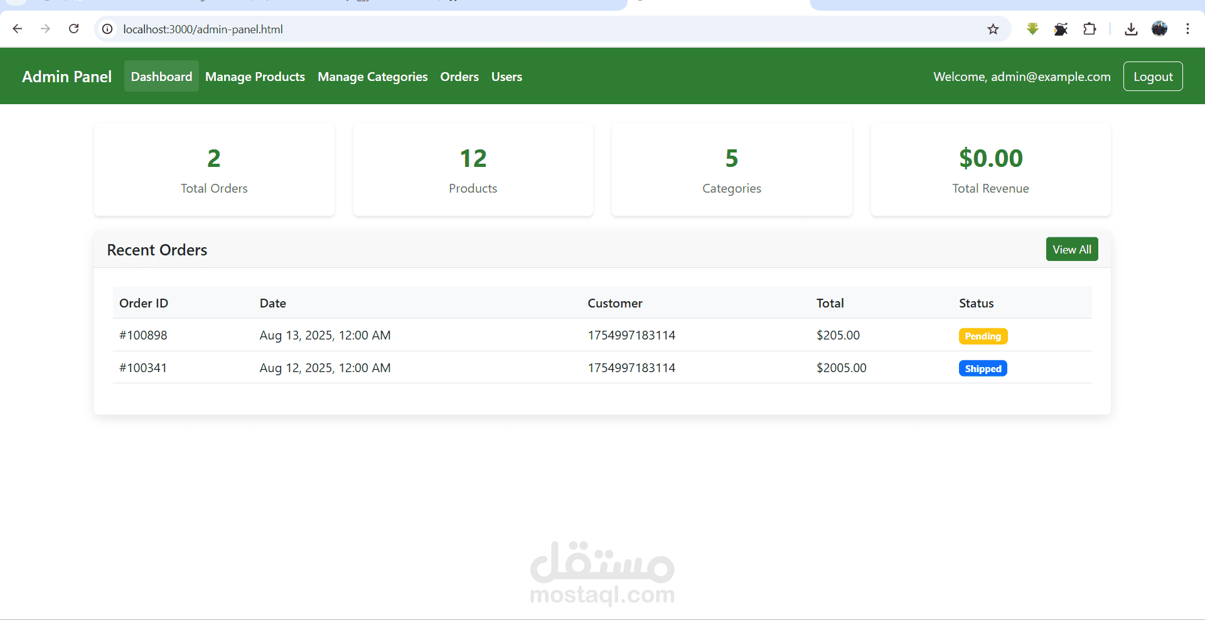Select the Total Orders stat card
The height and width of the screenshot is (620, 1205).
click(214, 169)
